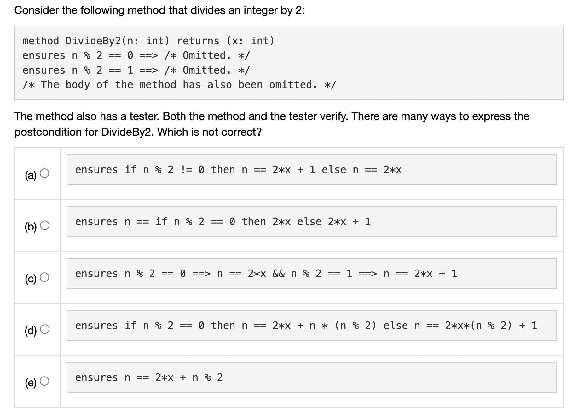Click the (e) option label

pos(32,383)
